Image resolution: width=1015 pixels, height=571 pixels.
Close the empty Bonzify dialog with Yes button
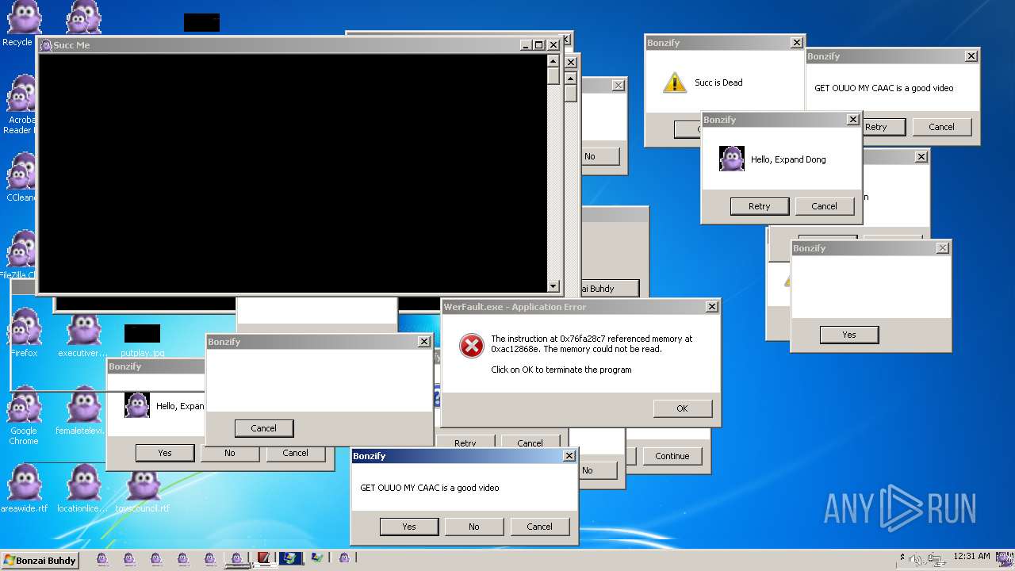(x=942, y=248)
